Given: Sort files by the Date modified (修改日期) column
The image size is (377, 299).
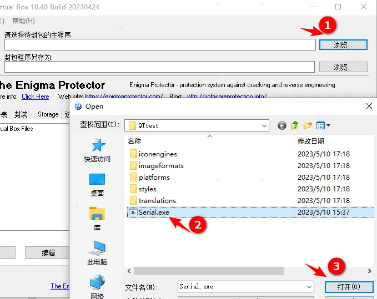Looking at the screenshot, I should tap(311, 141).
